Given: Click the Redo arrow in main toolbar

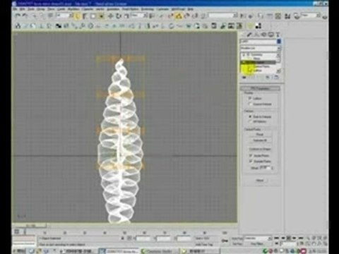Looking at the screenshot, I should tap(25, 16).
